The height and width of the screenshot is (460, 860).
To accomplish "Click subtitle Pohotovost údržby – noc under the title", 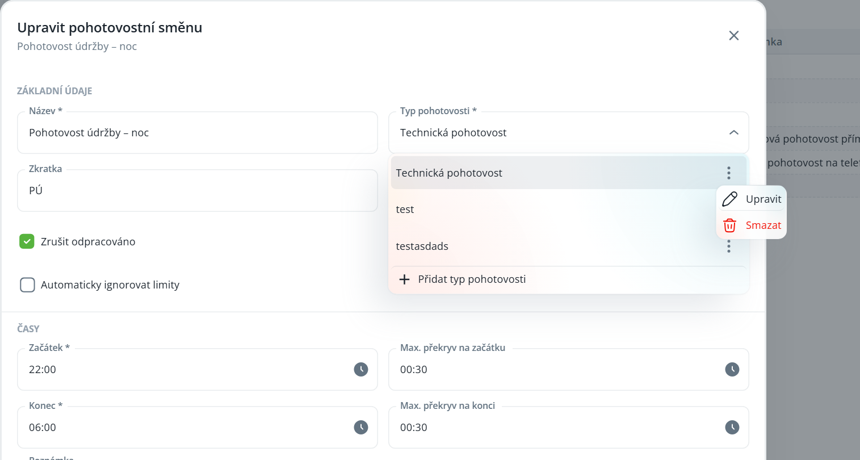I will coord(77,47).
